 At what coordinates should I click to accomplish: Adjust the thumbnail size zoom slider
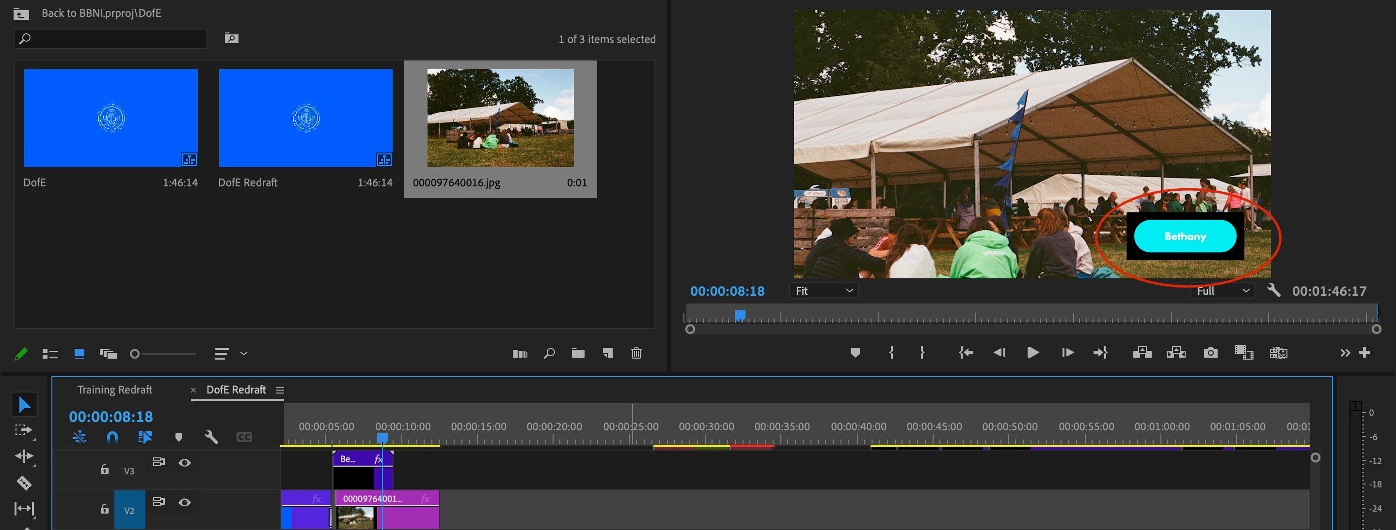click(x=135, y=354)
